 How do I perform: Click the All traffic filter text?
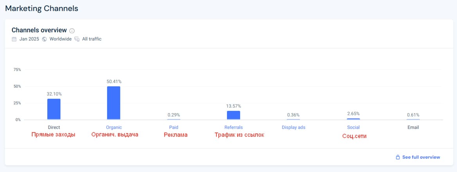92,39
